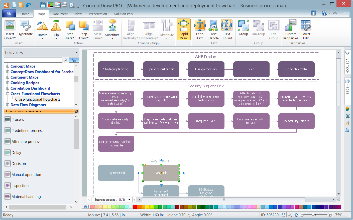Image resolution: width=353 pixels, height=220 pixels.
Task: Pick the bright red color swatch
Action: pyautogui.click(x=135, y=207)
